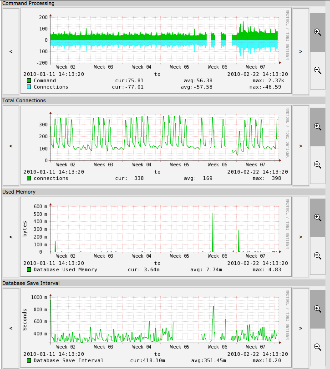Zoom in on the Command Processing graph
This screenshot has width=330, height=369.
(x=318, y=32)
